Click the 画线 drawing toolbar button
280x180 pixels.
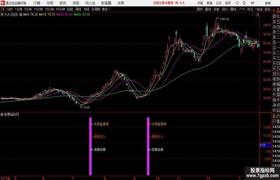[x=233, y=9]
